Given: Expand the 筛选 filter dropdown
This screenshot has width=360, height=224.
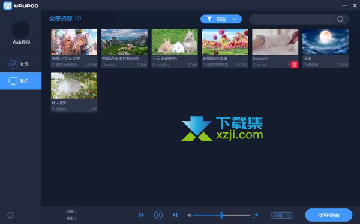Looking at the screenshot, I should tap(221, 19).
